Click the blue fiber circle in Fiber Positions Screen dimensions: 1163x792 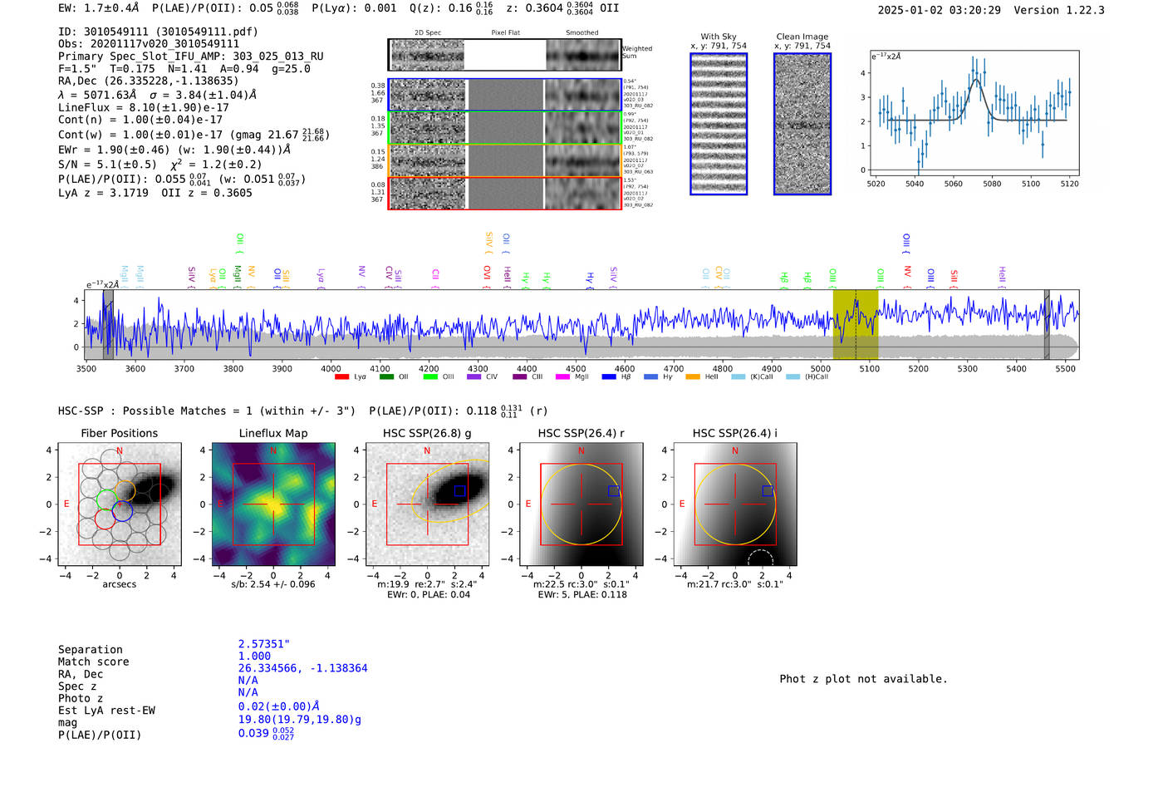122,511
